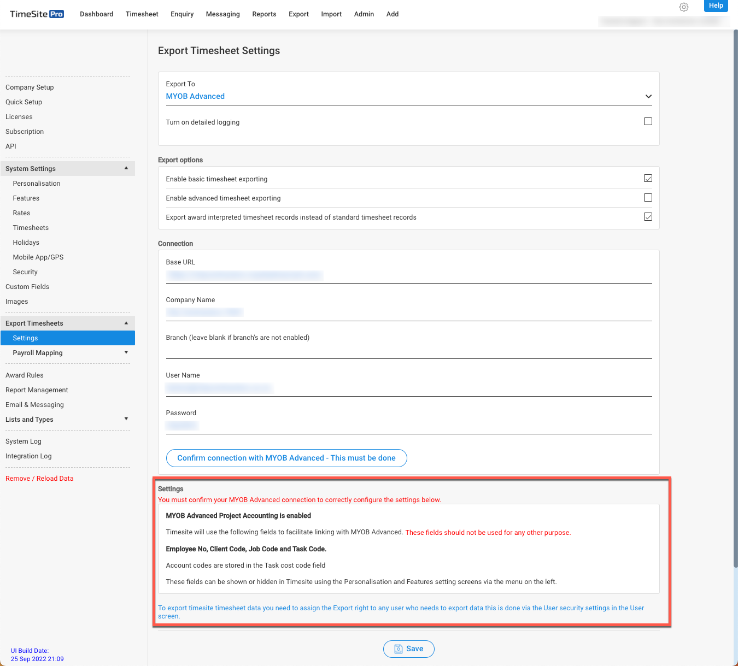Select Timesheets under System Settings

[31, 228]
